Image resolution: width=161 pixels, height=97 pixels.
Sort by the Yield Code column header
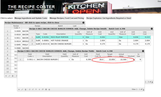(x=30, y=55)
